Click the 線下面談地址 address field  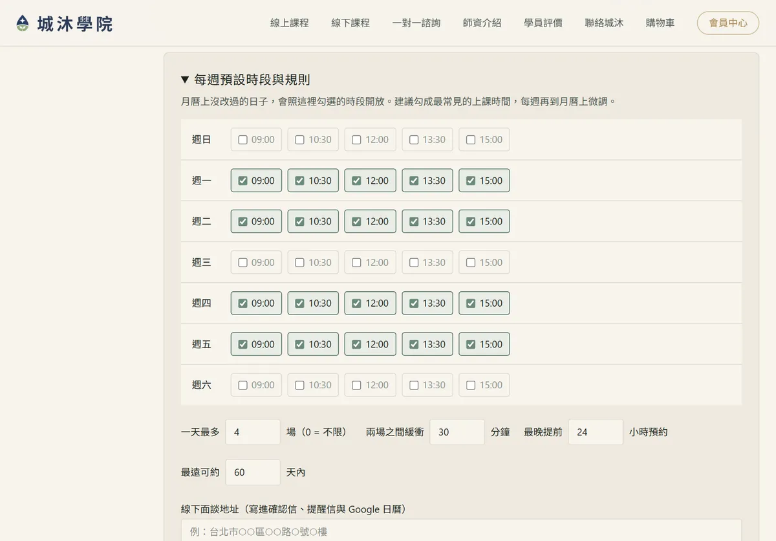pyautogui.click(x=461, y=531)
